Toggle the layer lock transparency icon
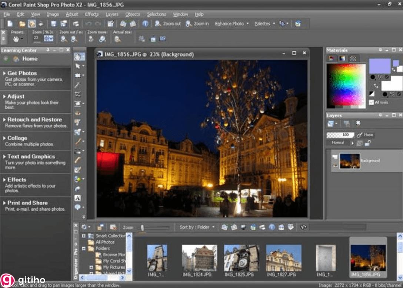Screen dimensions: 403x288 (x=368, y=143)
